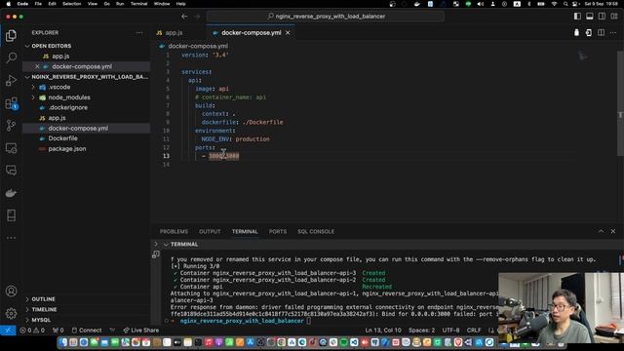Close the docker-compose.yml editor tab

(x=288, y=32)
